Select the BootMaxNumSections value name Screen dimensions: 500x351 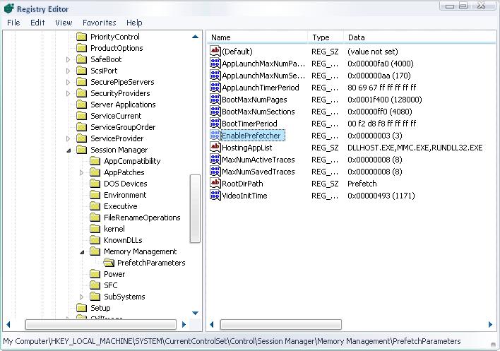[258, 112]
